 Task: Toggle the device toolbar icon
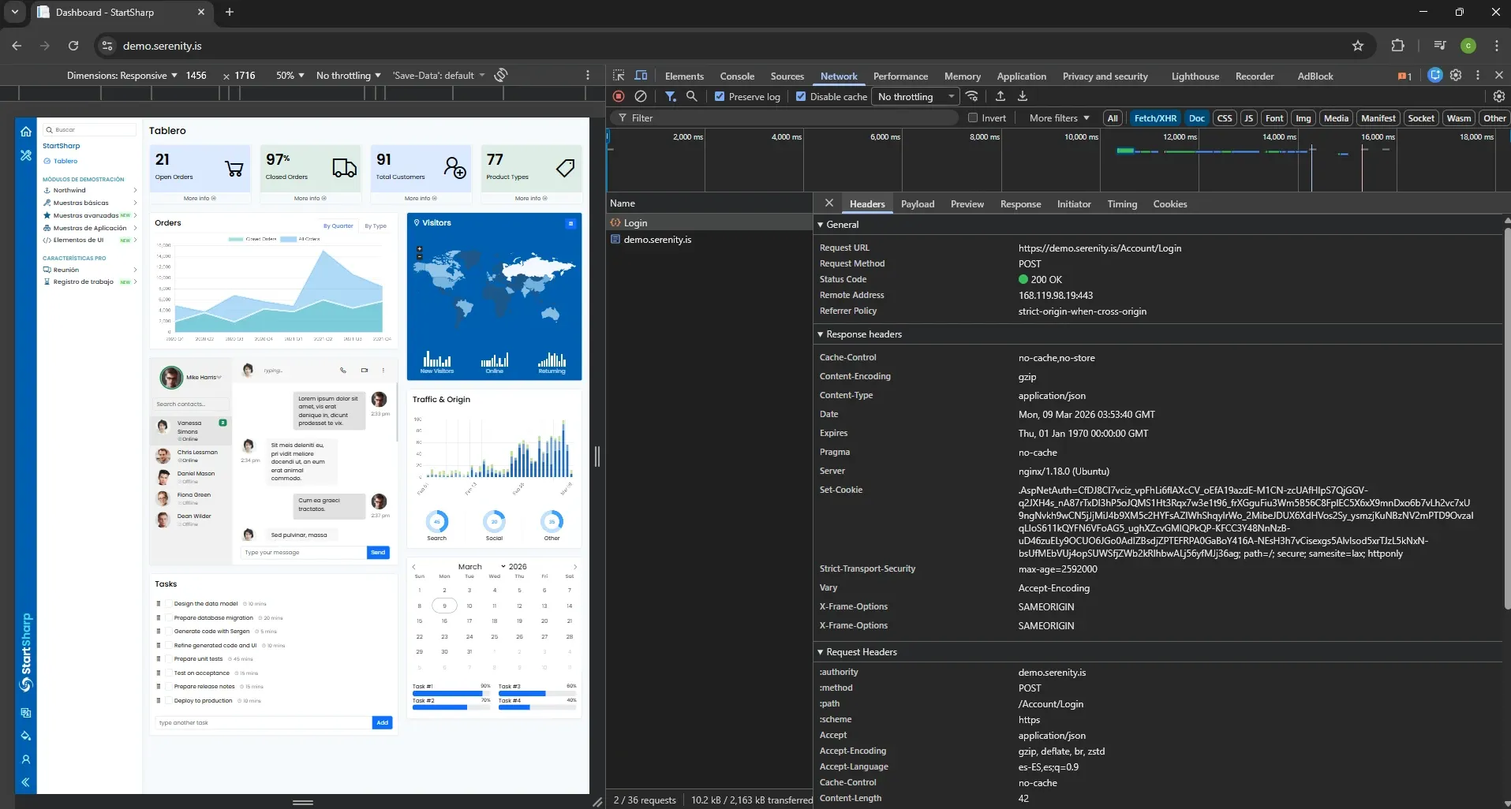(641, 76)
